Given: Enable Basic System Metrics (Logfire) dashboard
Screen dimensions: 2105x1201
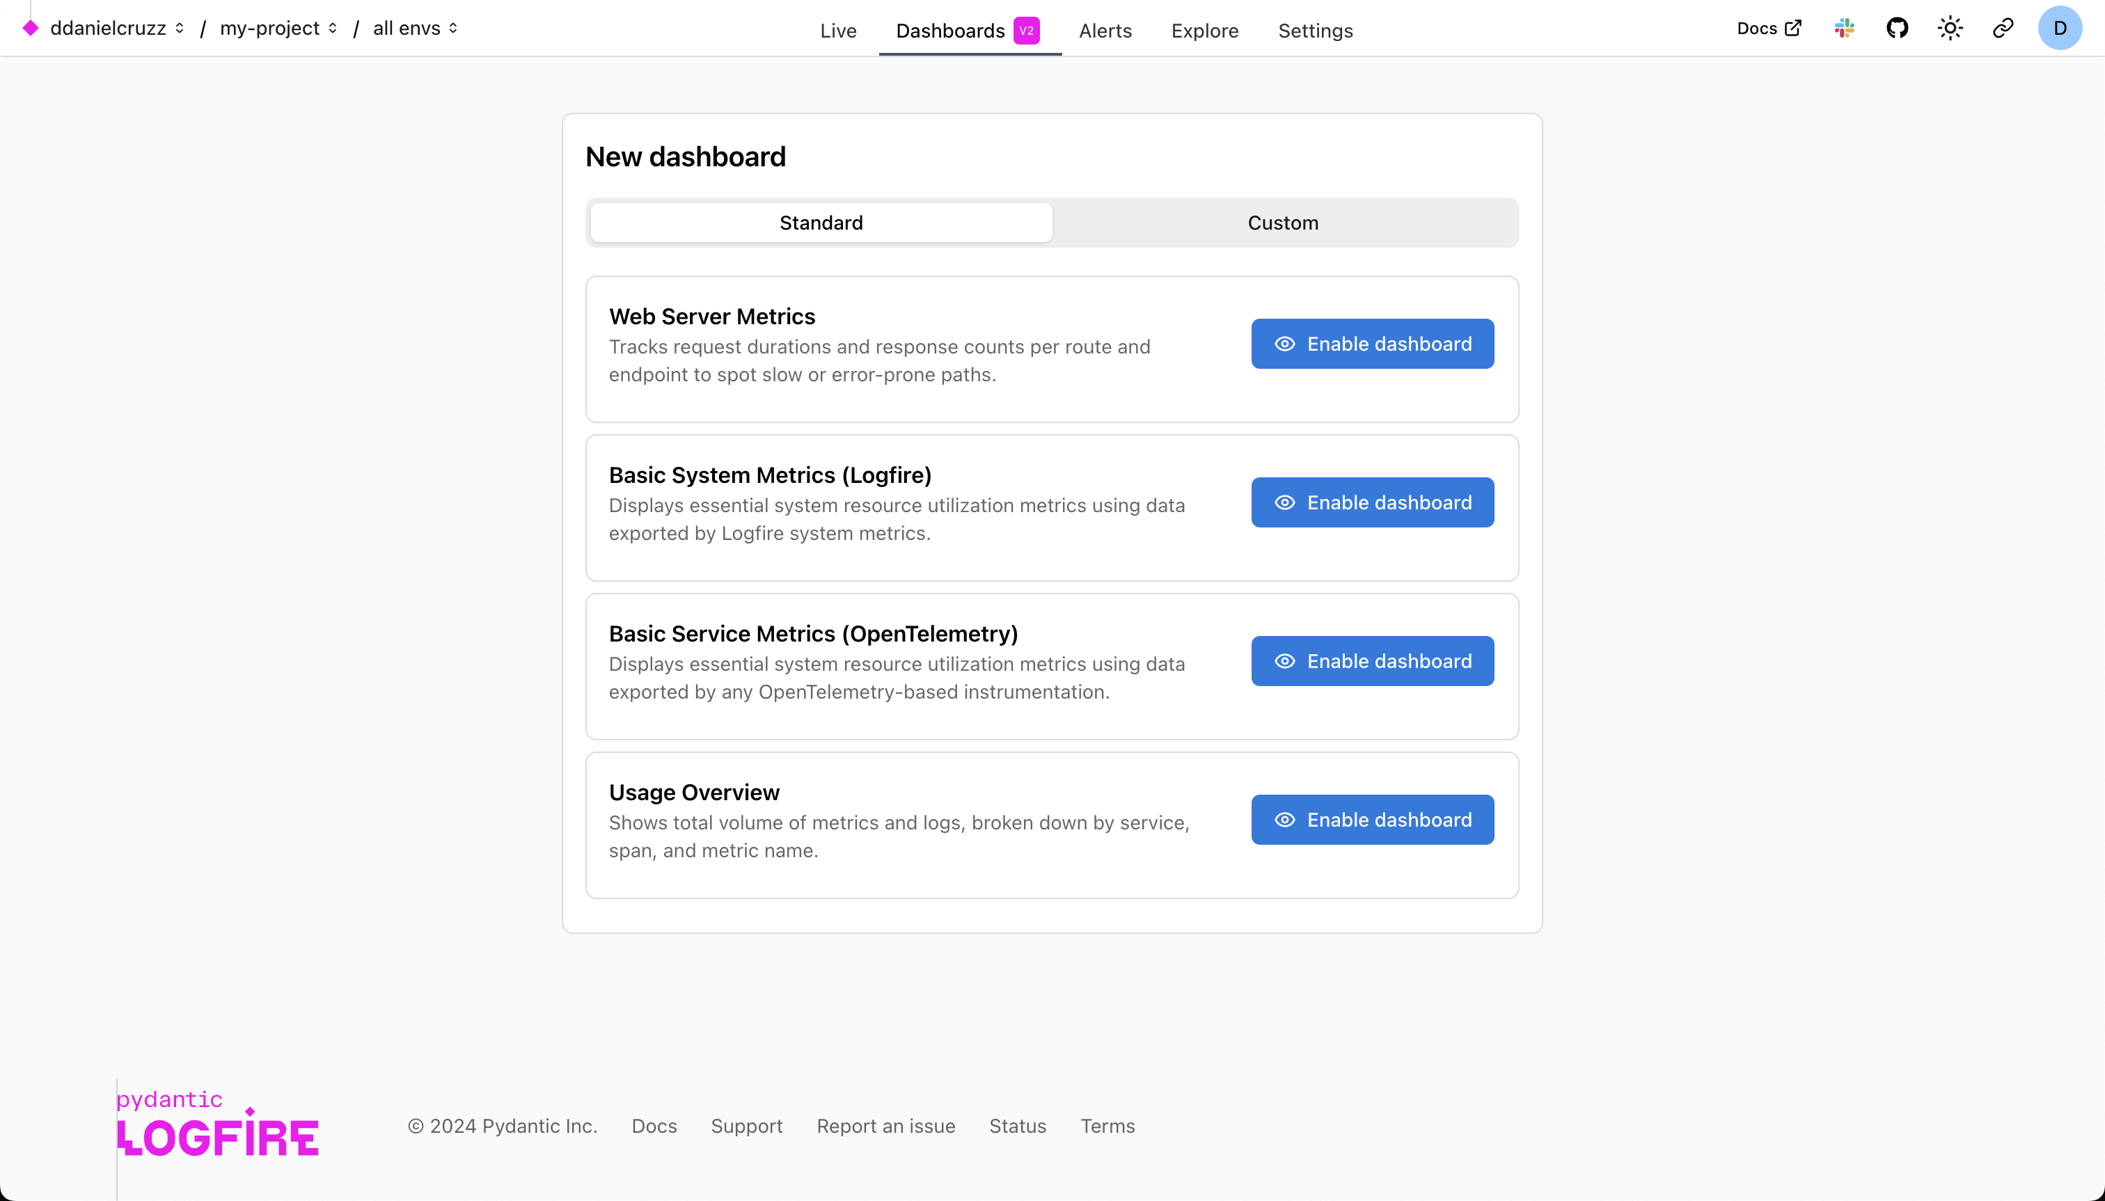Looking at the screenshot, I should pyautogui.click(x=1371, y=502).
